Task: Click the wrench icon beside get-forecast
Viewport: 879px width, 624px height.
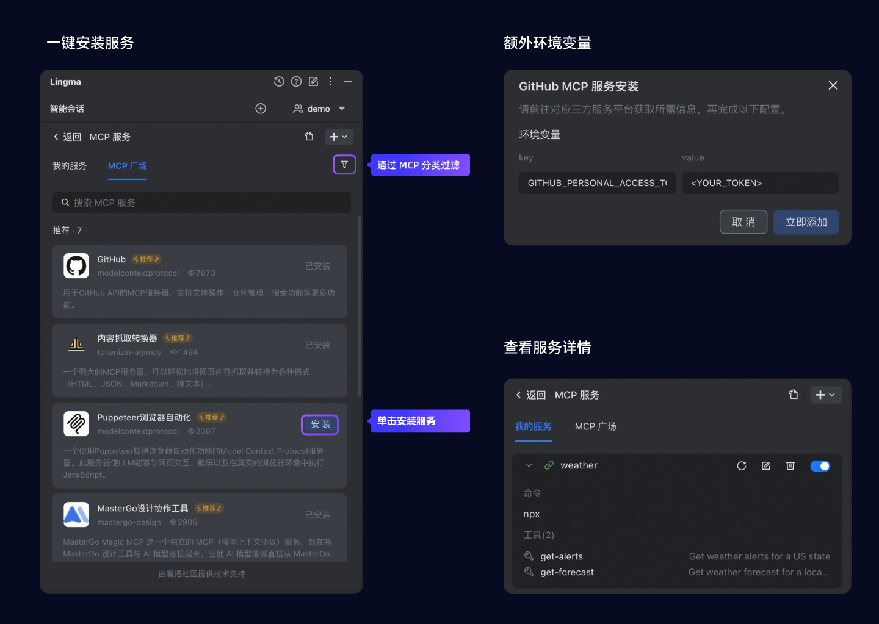Action: (x=529, y=572)
